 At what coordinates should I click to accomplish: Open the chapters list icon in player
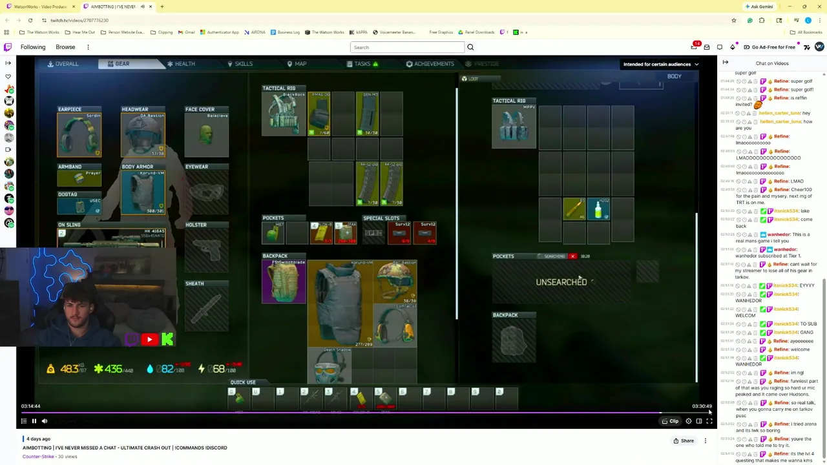[23, 421]
